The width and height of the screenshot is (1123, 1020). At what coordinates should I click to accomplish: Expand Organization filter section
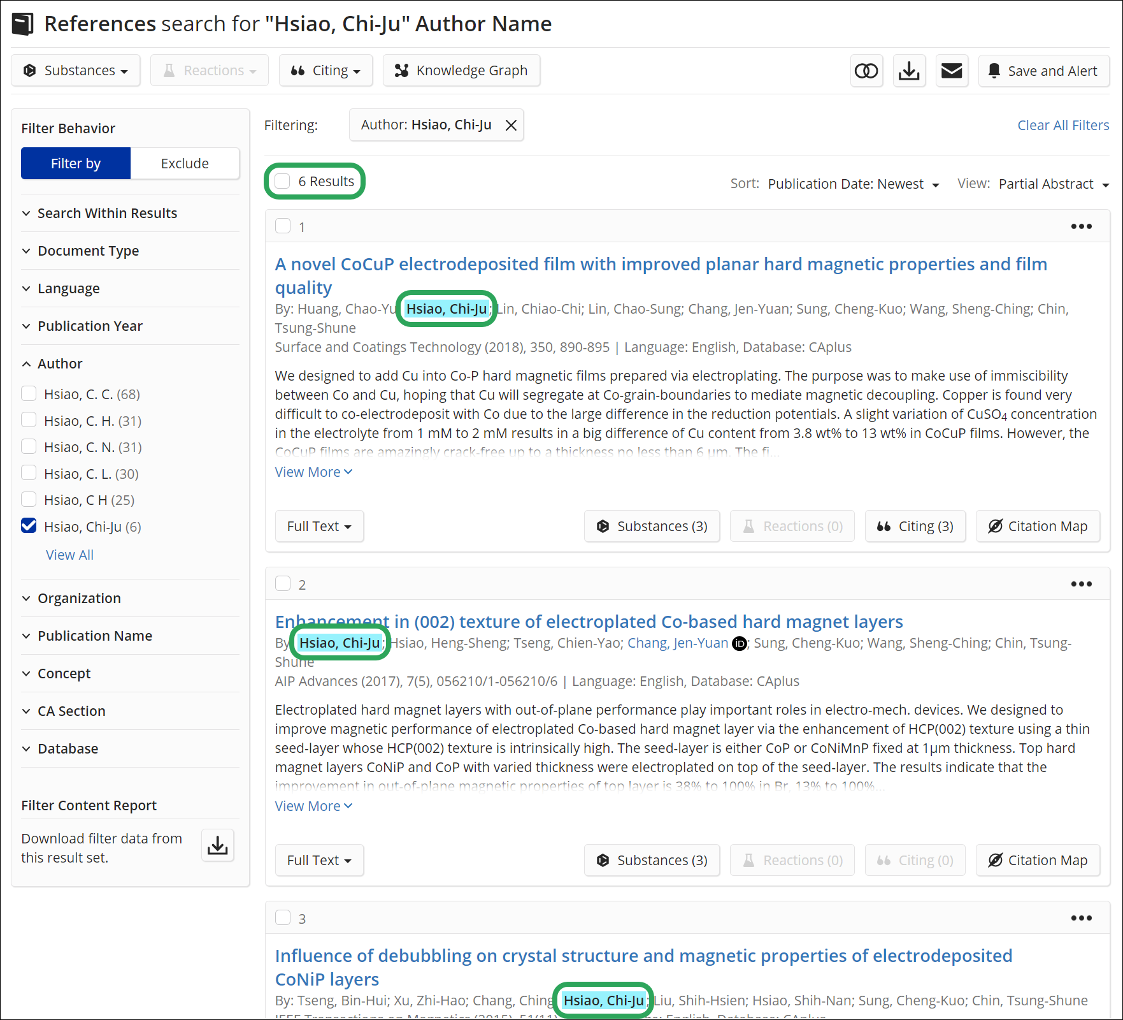pyautogui.click(x=130, y=598)
